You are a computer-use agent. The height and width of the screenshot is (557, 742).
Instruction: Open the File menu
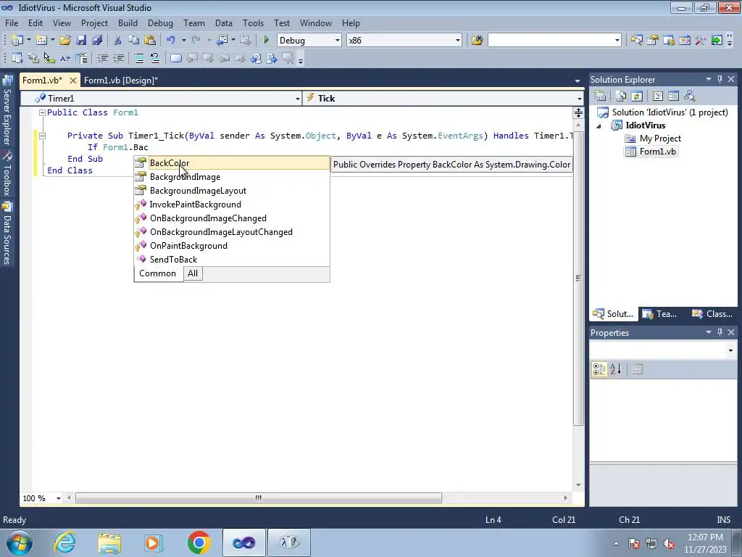pos(12,22)
